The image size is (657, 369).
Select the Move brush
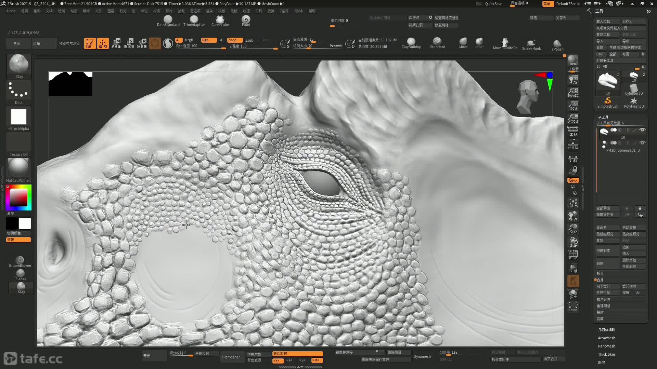click(463, 43)
